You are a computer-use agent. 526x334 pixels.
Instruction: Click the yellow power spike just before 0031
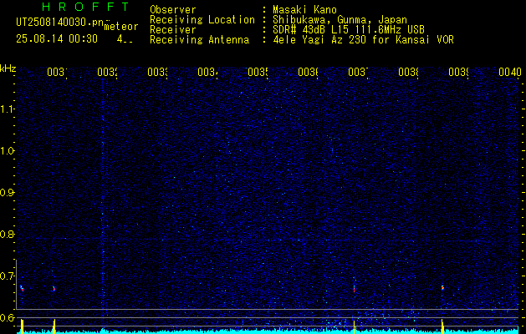(54, 326)
